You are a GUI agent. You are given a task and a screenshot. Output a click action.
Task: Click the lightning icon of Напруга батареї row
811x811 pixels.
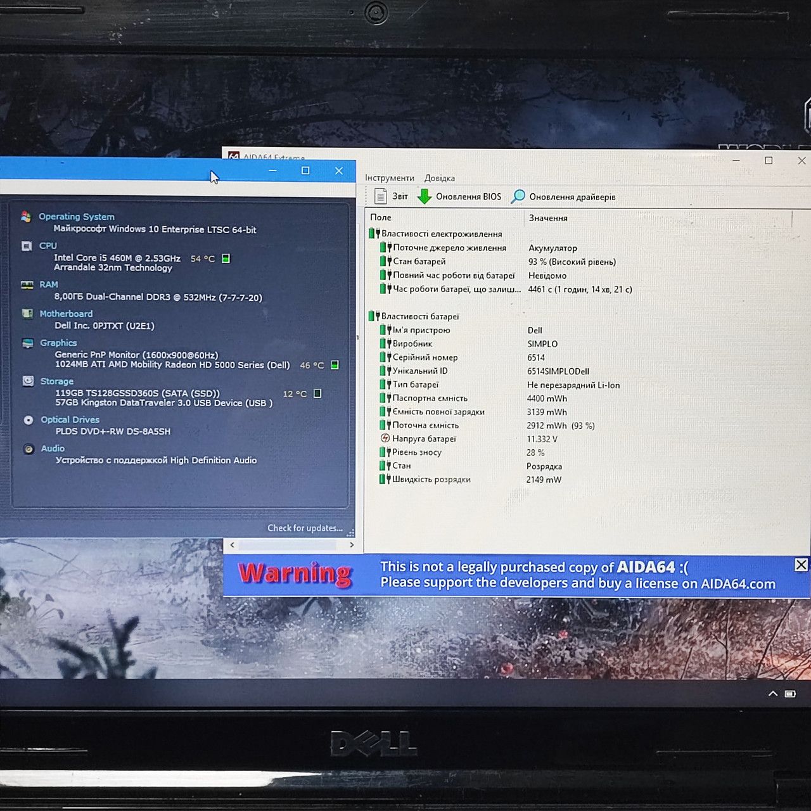tap(385, 438)
